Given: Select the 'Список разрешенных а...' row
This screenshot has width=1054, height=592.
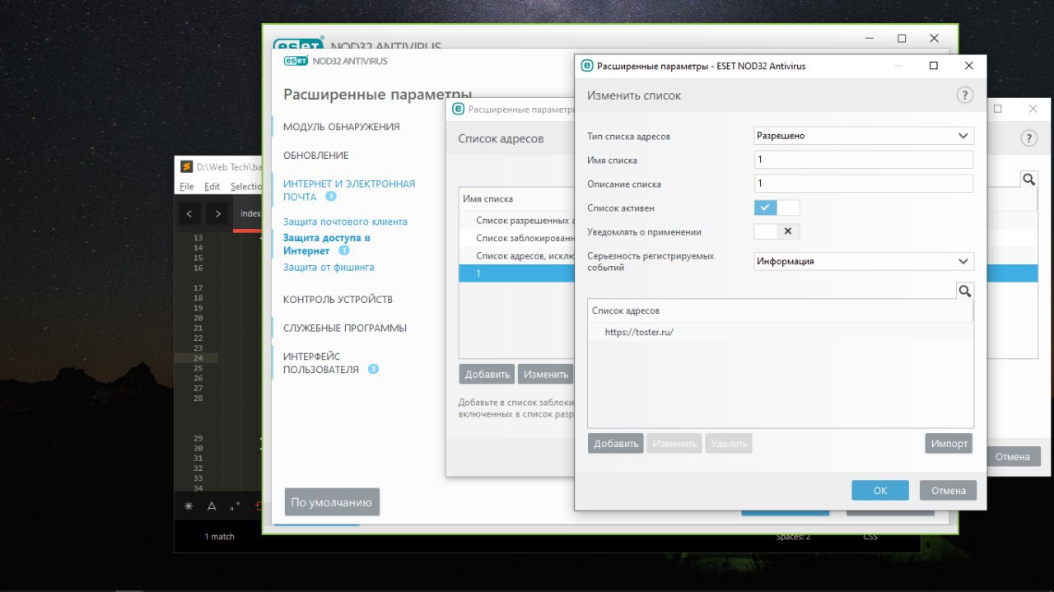Looking at the screenshot, I should click(516, 220).
